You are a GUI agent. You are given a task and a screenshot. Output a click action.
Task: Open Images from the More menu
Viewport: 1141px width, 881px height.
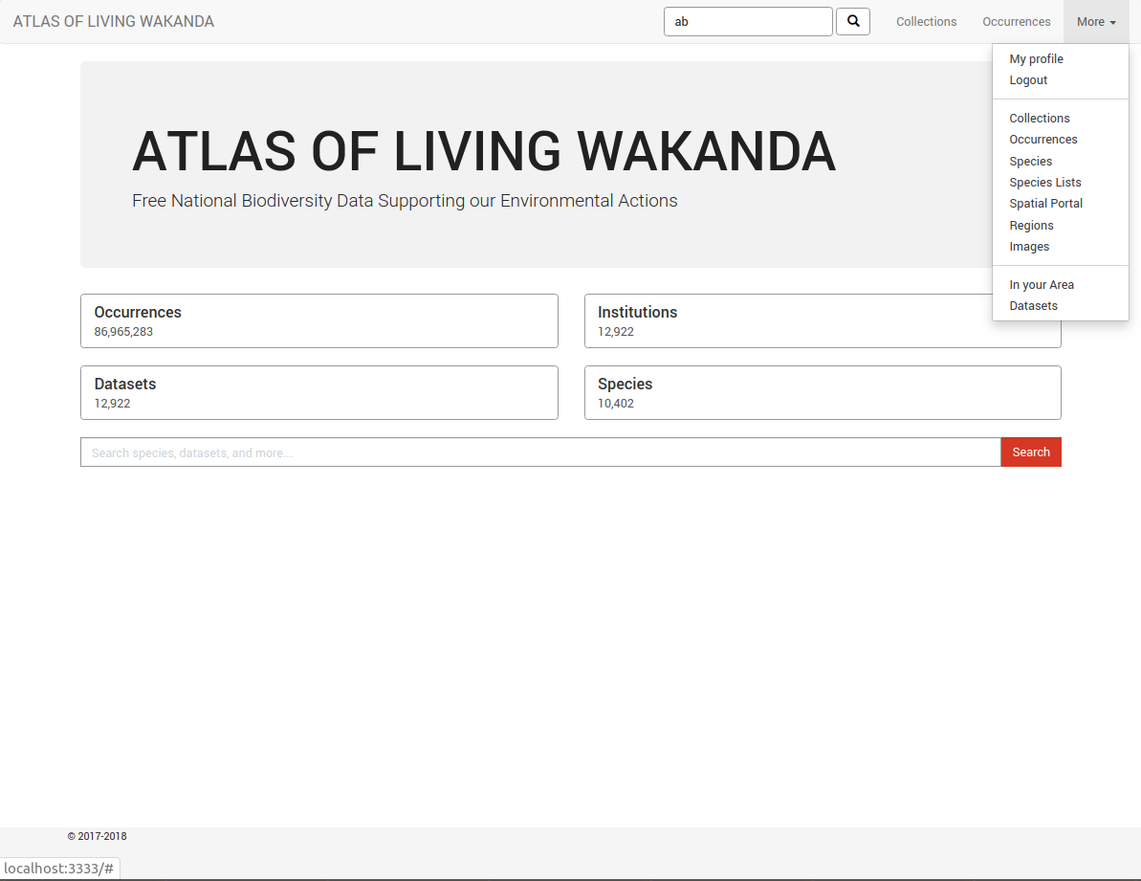(x=1029, y=246)
